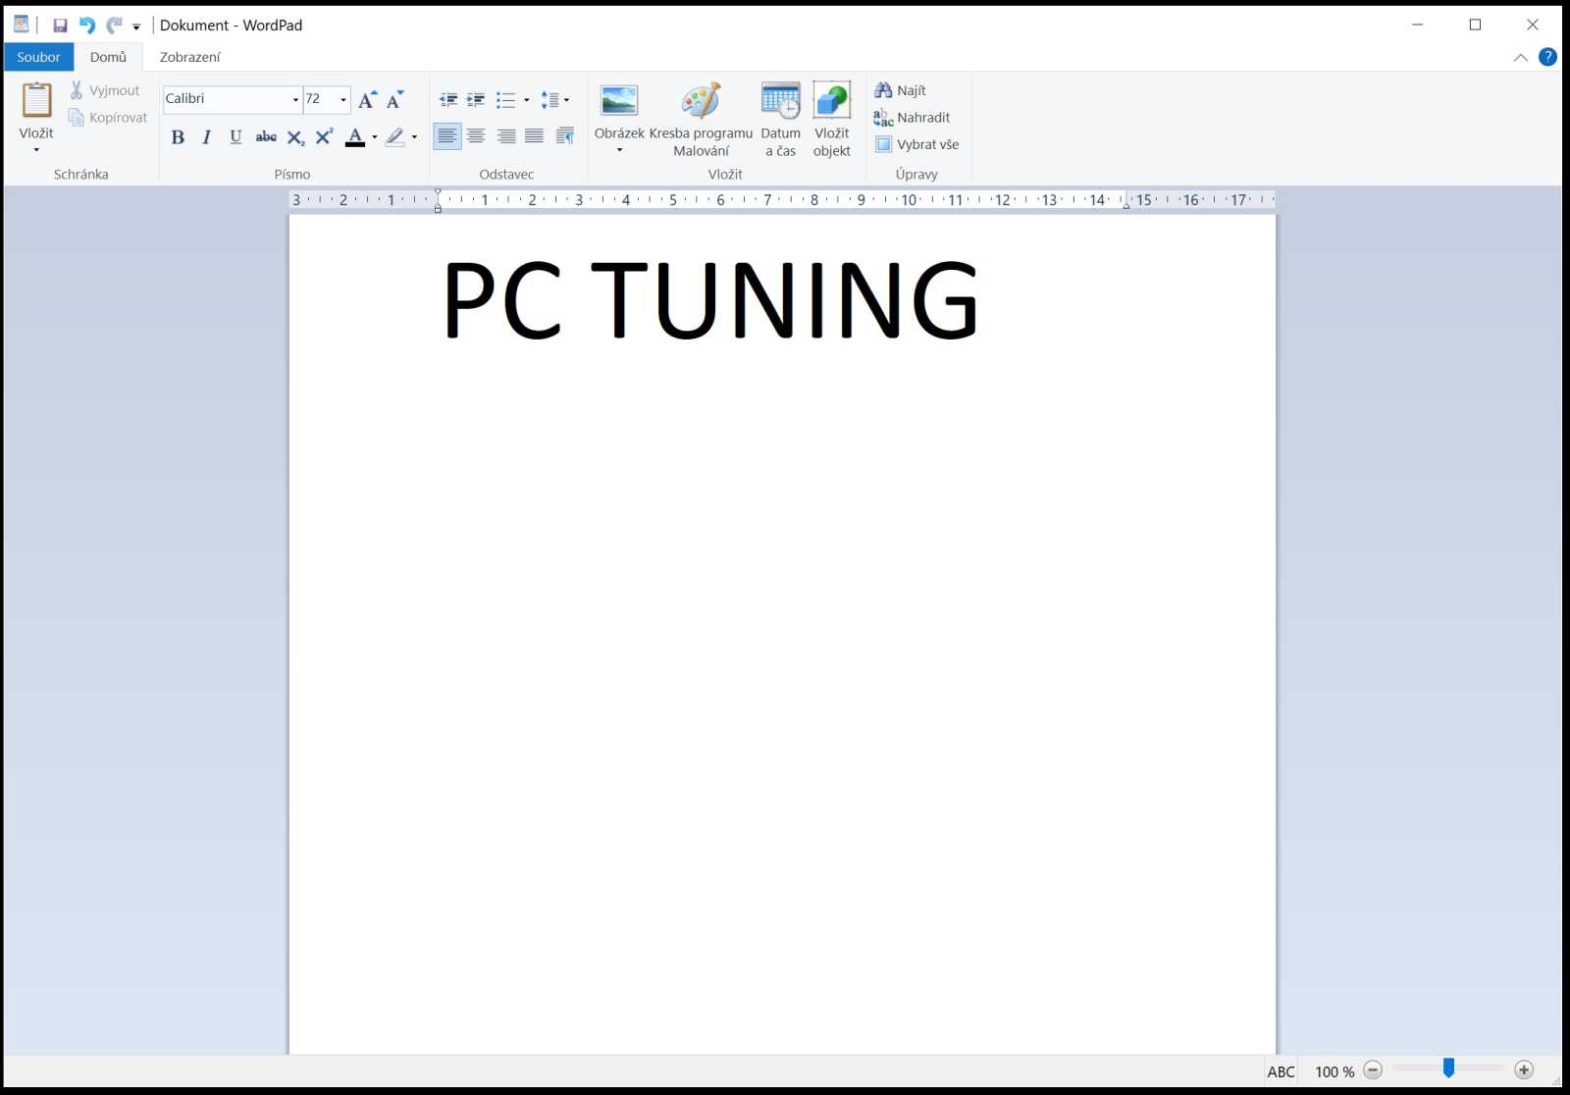The image size is (1570, 1095).
Task: Collapse the ribbon with the chevron
Action: tap(1520, 58)
